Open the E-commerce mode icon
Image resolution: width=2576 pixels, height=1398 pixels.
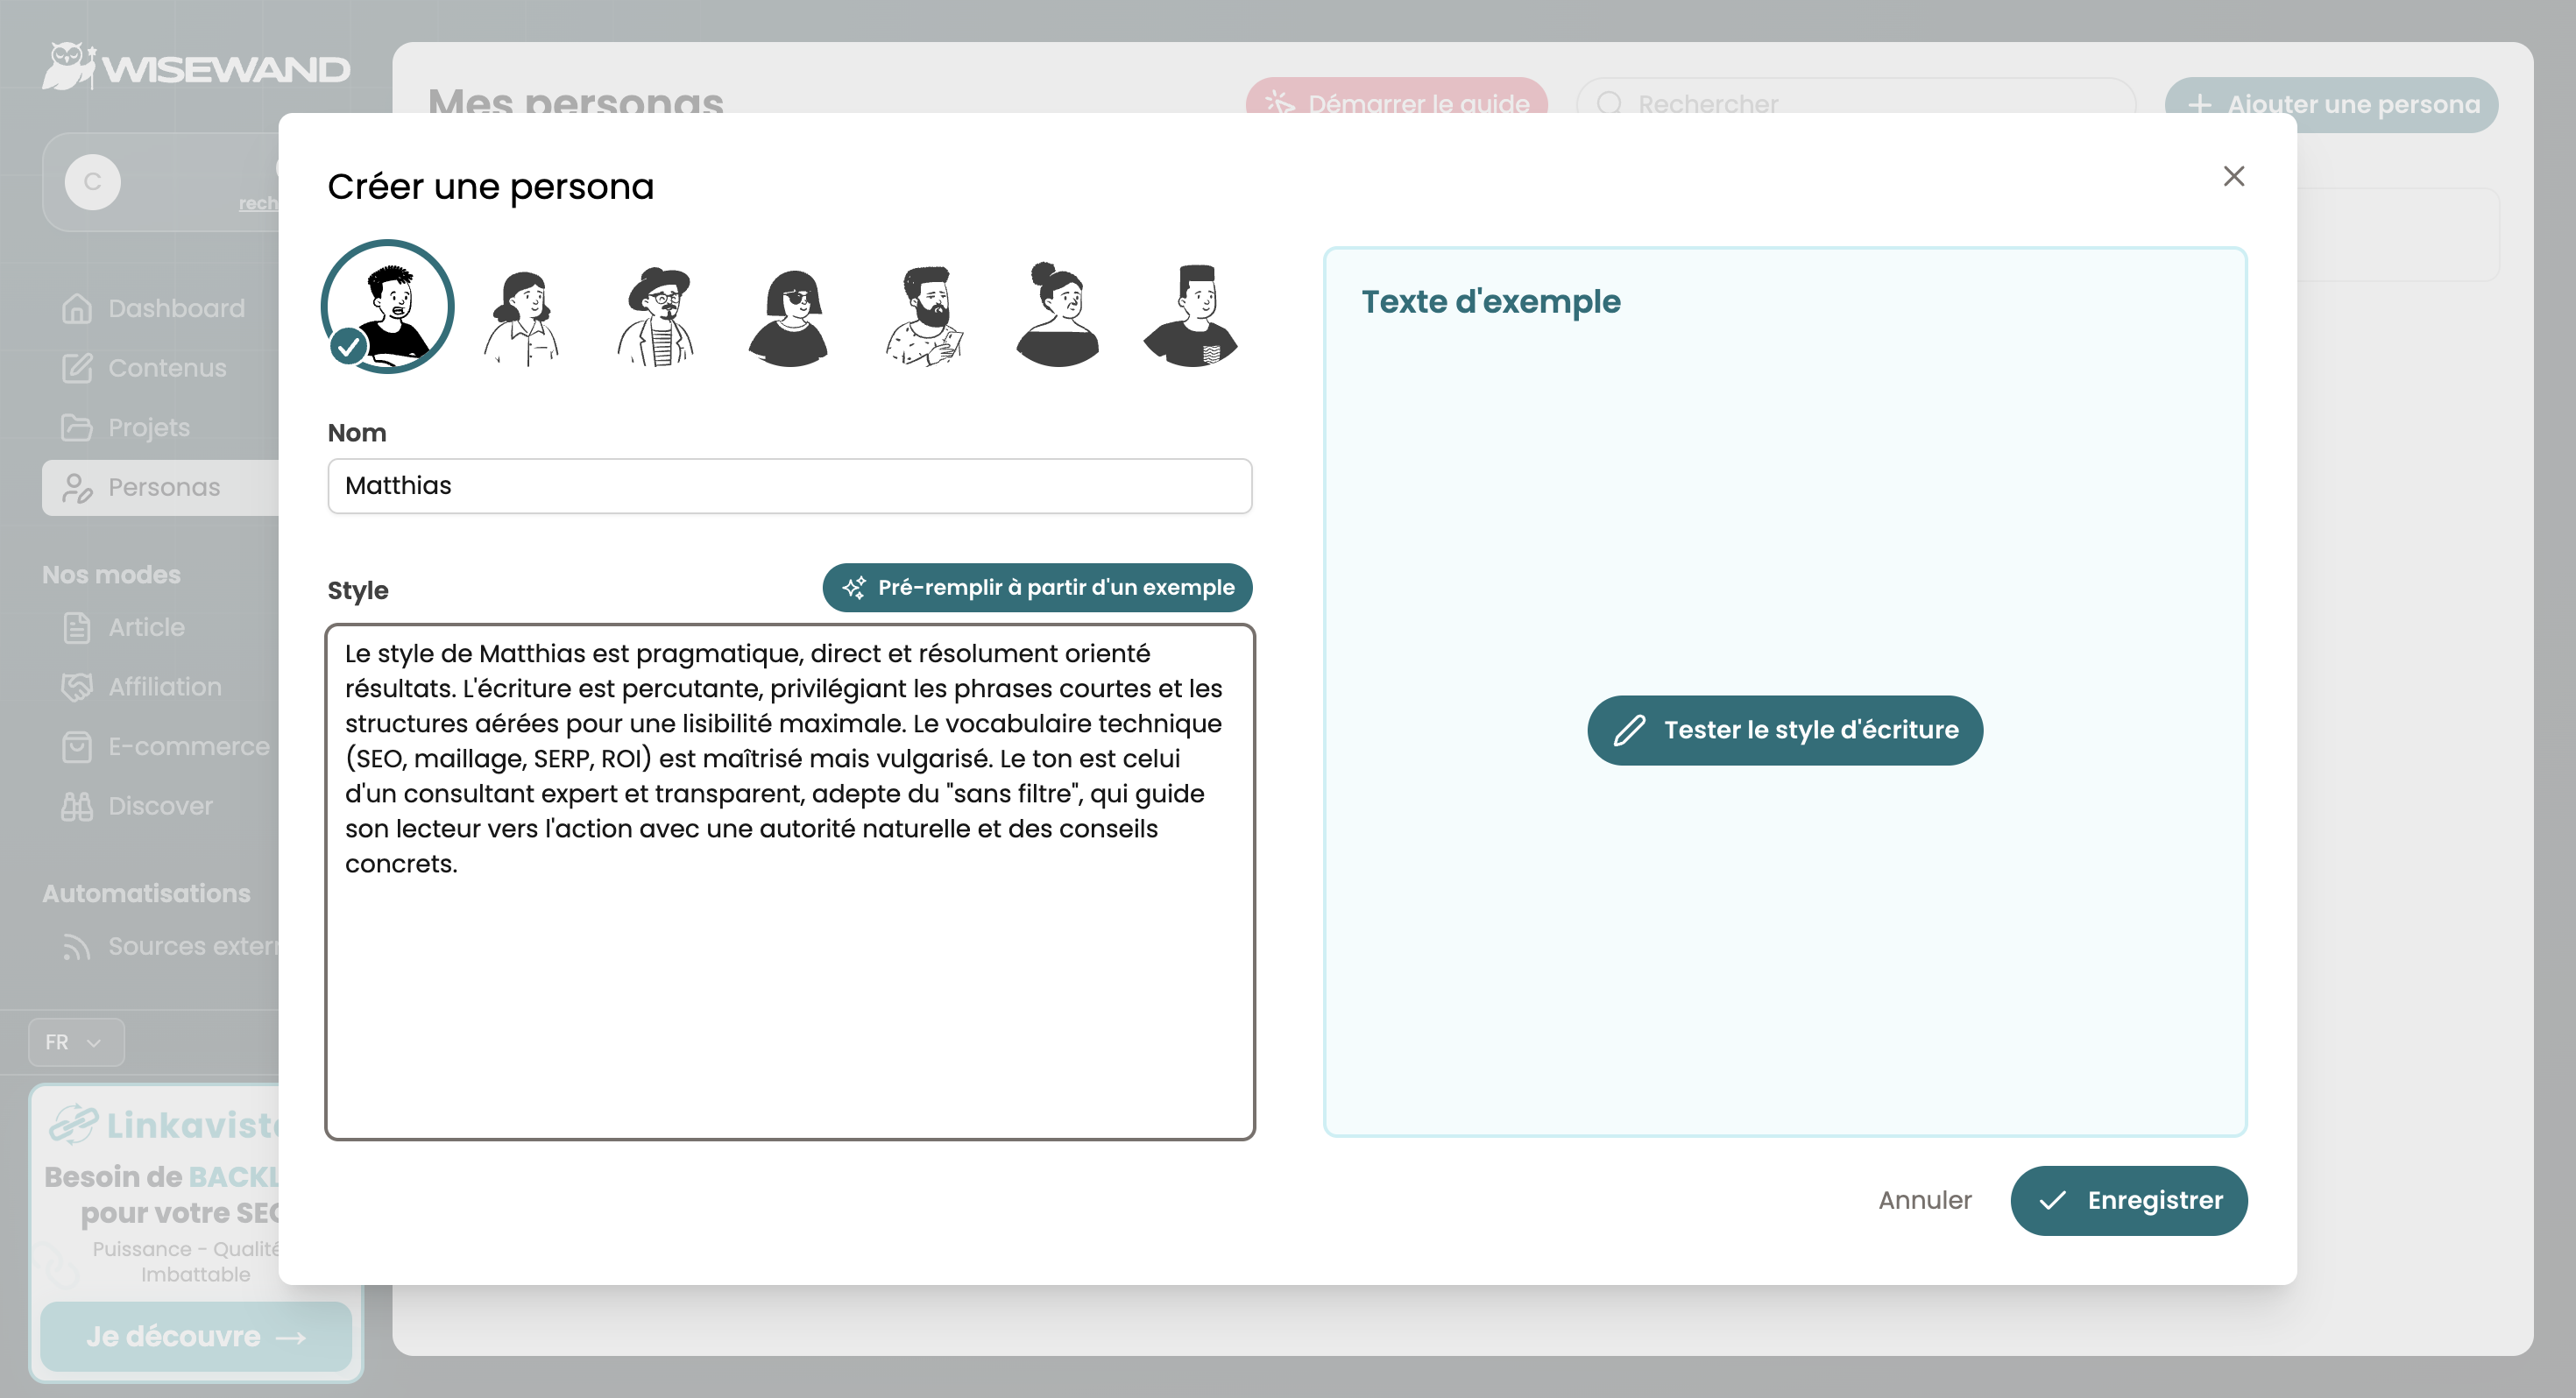pos(78,746)
